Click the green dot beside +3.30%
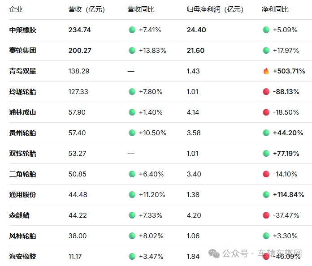312x266 pixels. pos(266,236)
